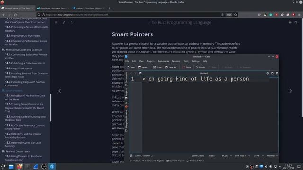Print the Rust book page icon
The width and height of the screenshot is (303, 170).
290,22
